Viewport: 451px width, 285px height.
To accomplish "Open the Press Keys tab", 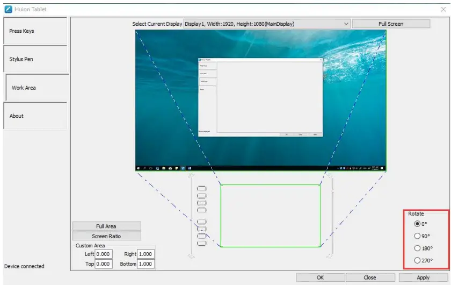I will pos(35,31).
